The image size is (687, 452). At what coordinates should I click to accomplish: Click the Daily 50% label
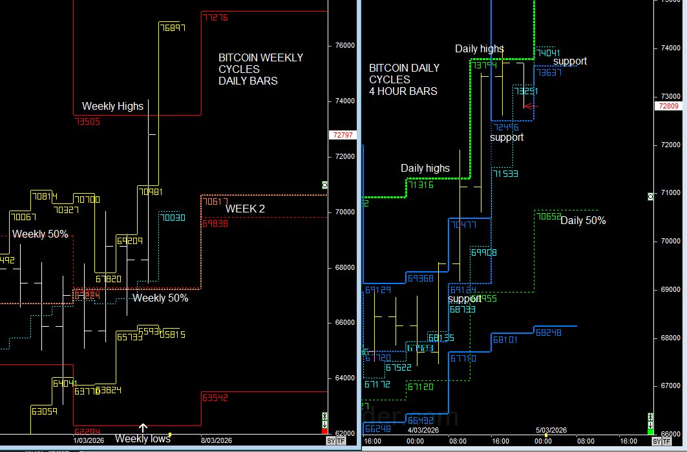(583, 221)
